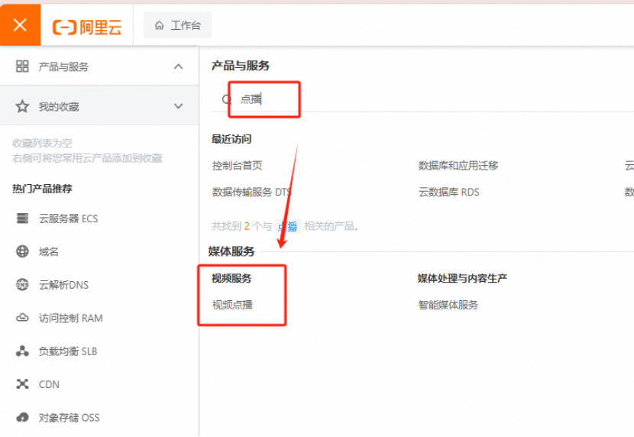This screenshot has width=634, height=437.
Task: Select 我的收藏 sidebar row
Action: [x=99, y=106]
